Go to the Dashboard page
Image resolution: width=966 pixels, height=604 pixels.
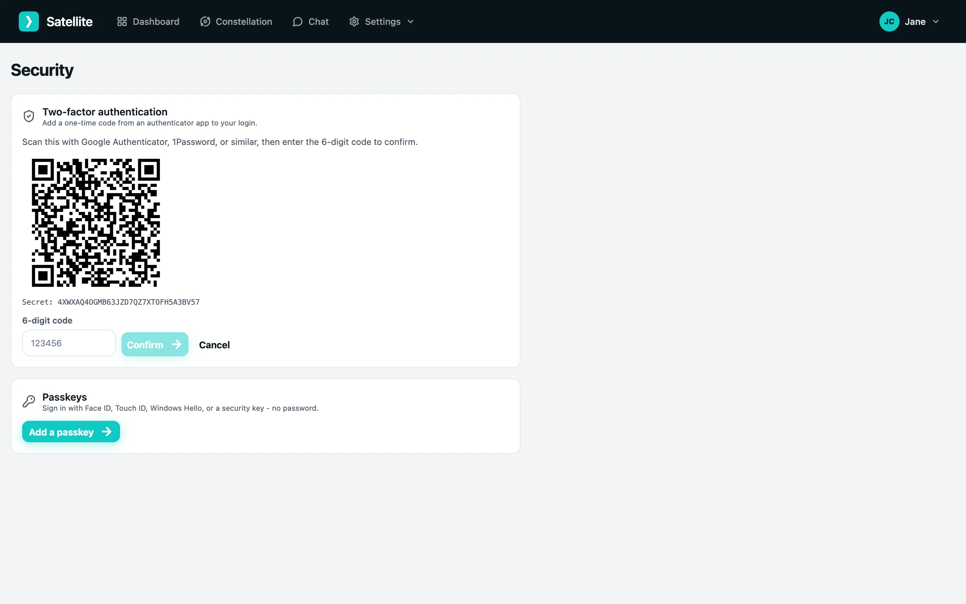[149, 21]
